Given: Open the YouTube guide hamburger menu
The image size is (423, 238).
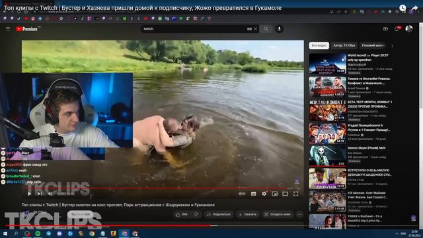Looking at the screenshot, I should pos(8,28).
